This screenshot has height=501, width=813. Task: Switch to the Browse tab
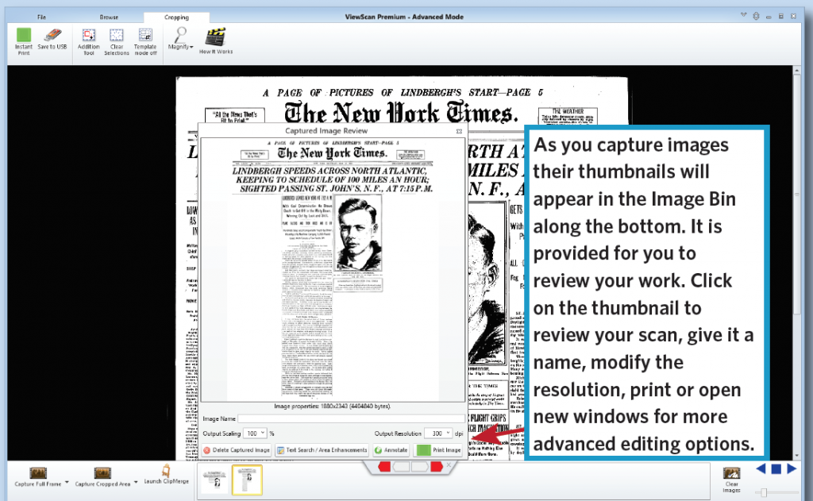point(109,17)
